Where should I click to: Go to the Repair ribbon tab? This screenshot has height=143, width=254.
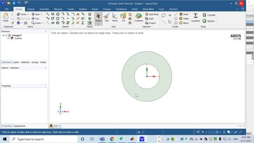click(95, 9)
